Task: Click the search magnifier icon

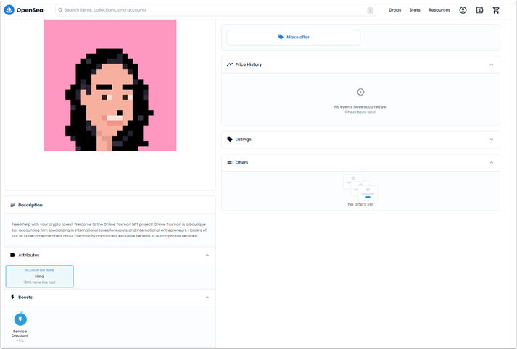Action: point(59,10)
